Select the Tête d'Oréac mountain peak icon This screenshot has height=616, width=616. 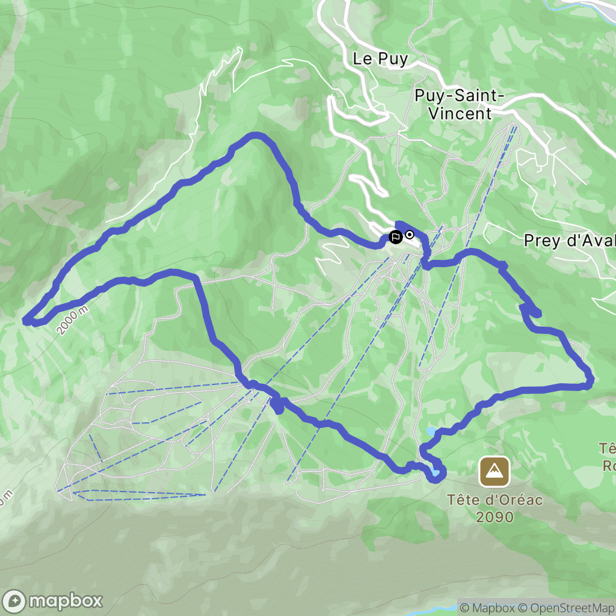[494, 472]
